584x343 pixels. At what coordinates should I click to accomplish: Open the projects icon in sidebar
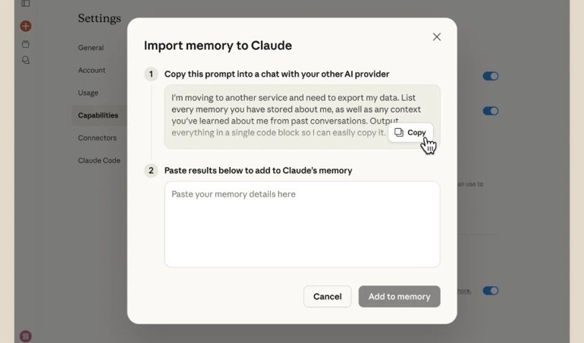[x=26, y=44]
